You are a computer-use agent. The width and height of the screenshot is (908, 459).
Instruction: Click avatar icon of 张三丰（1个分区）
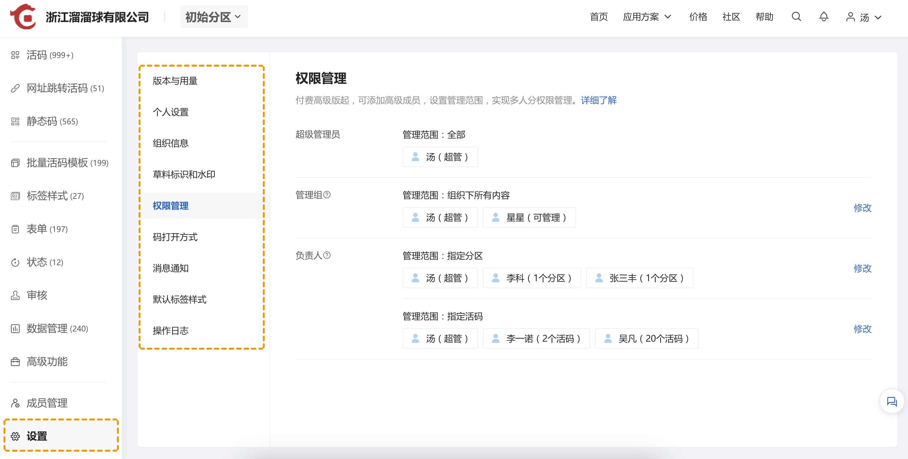pyautogui.click(x=599, y=278)
